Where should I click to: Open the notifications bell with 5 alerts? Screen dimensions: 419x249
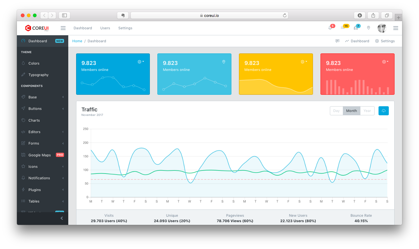point(330,28)
